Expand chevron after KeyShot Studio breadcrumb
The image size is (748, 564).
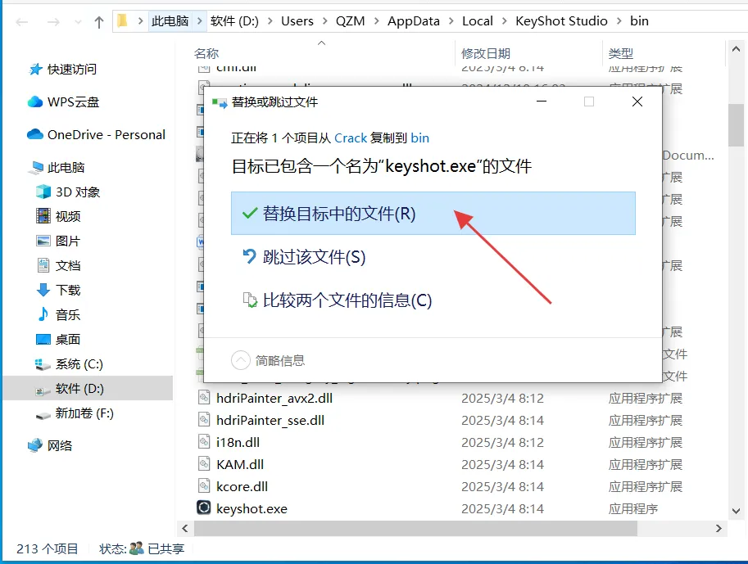(619, 21)
